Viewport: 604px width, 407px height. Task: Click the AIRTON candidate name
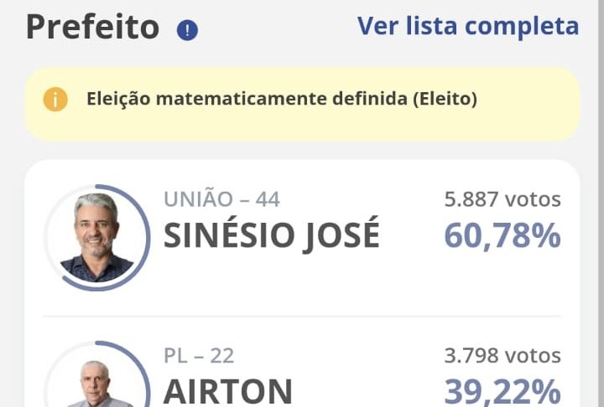tap(227, 391)
